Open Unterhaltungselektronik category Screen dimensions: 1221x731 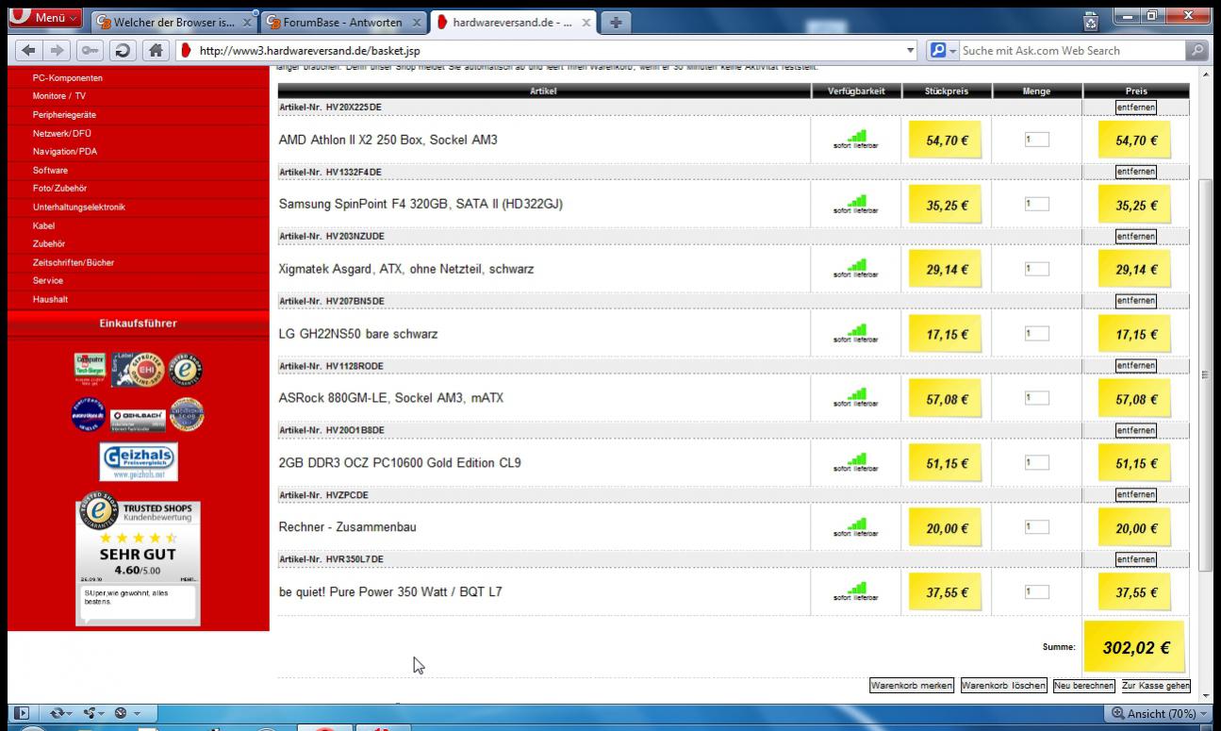click(78, 208)
